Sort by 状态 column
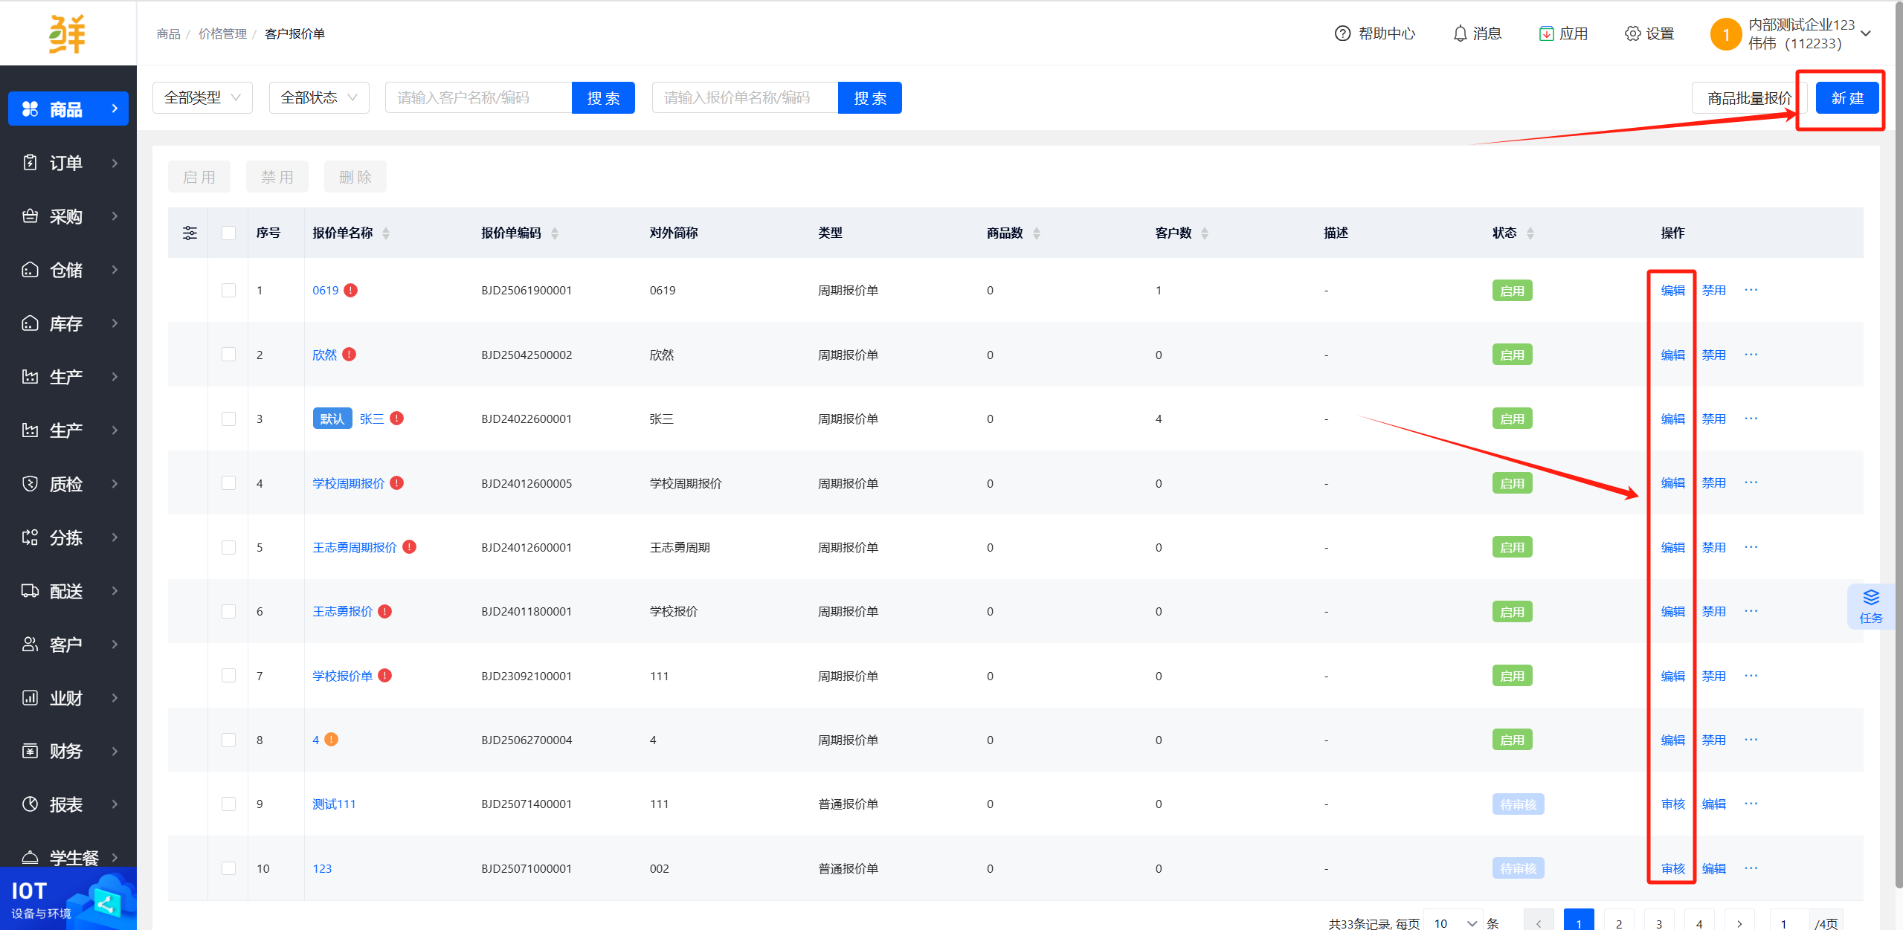Image resolution: width=1903 pixels, height=930 pixels. point(1530,233)
